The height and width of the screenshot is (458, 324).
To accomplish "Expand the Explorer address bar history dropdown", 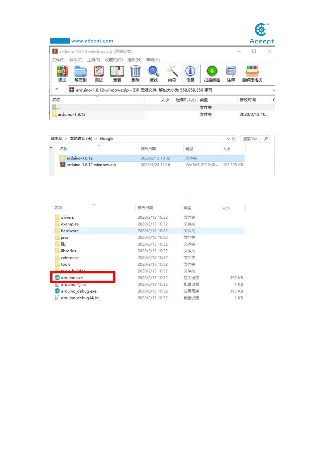I will pyautogui.click(x=229, y=139).
